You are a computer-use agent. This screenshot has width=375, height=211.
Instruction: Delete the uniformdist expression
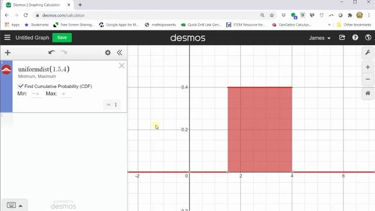[121, 66]
